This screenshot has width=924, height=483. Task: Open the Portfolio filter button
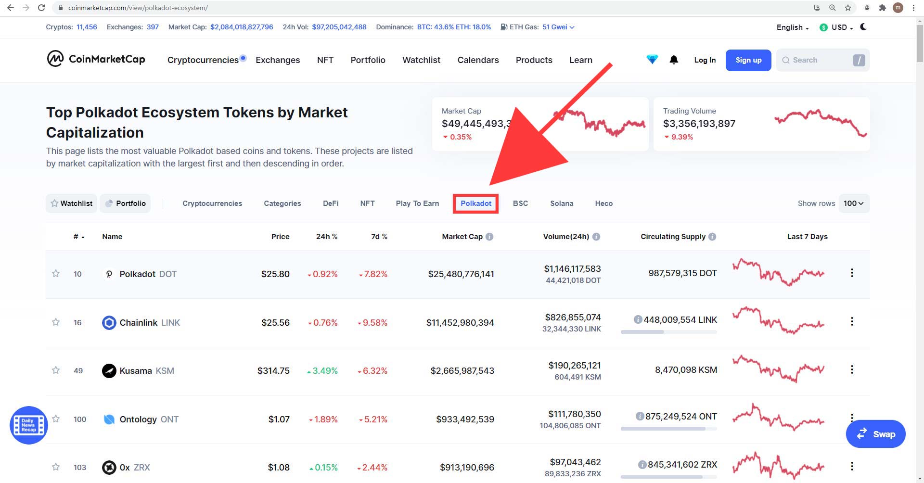click(125, 203)
